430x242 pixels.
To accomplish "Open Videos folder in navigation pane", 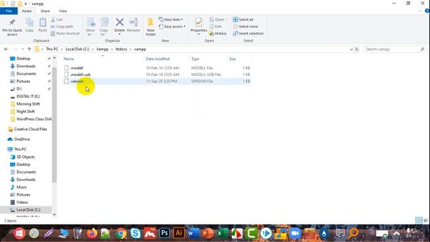I will [22, 202].
